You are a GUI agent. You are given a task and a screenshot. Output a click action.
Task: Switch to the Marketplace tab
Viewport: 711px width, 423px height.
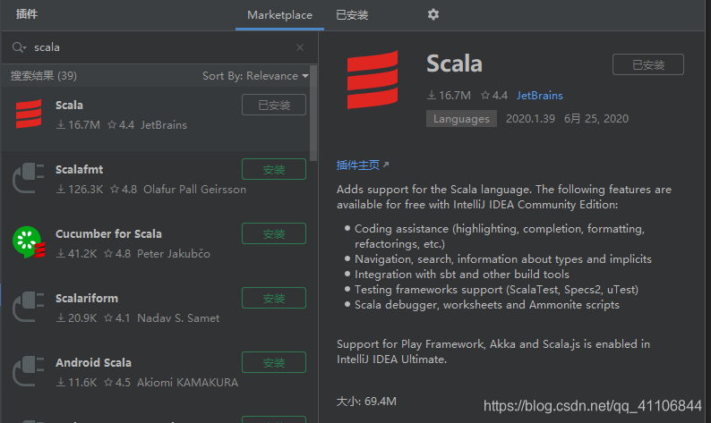tap(279, 15)
